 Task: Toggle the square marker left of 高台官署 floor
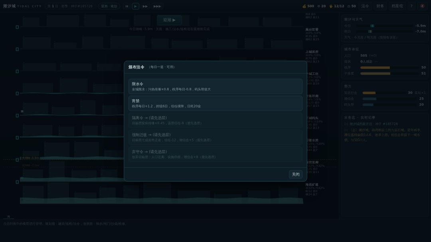[x=17, y=27]
